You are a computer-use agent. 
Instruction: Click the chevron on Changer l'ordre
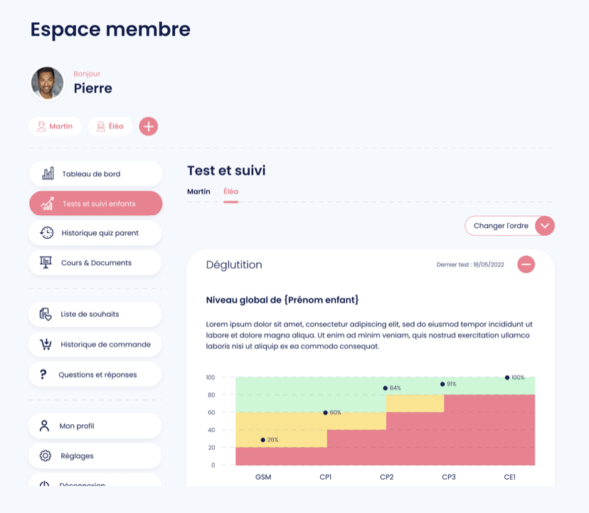click(x=545, y=225)
